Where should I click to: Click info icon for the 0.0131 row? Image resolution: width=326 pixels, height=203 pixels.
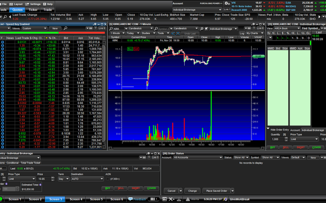point(2,42)
